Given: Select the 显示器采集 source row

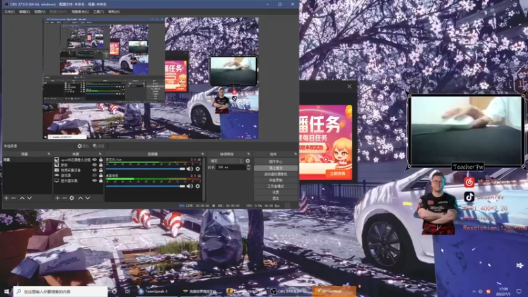Looking at the screenshot, I should click(78, 180).
